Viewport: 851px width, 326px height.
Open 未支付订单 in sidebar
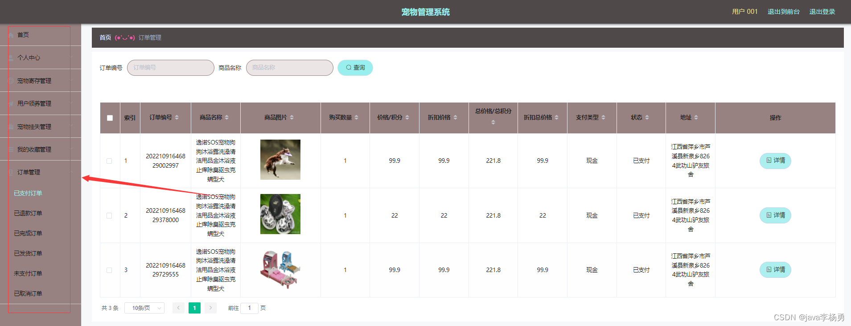point(28,273)
